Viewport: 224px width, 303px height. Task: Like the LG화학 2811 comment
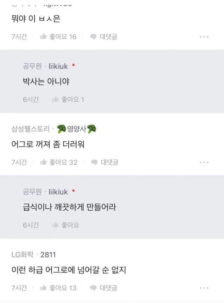[44, 288]
